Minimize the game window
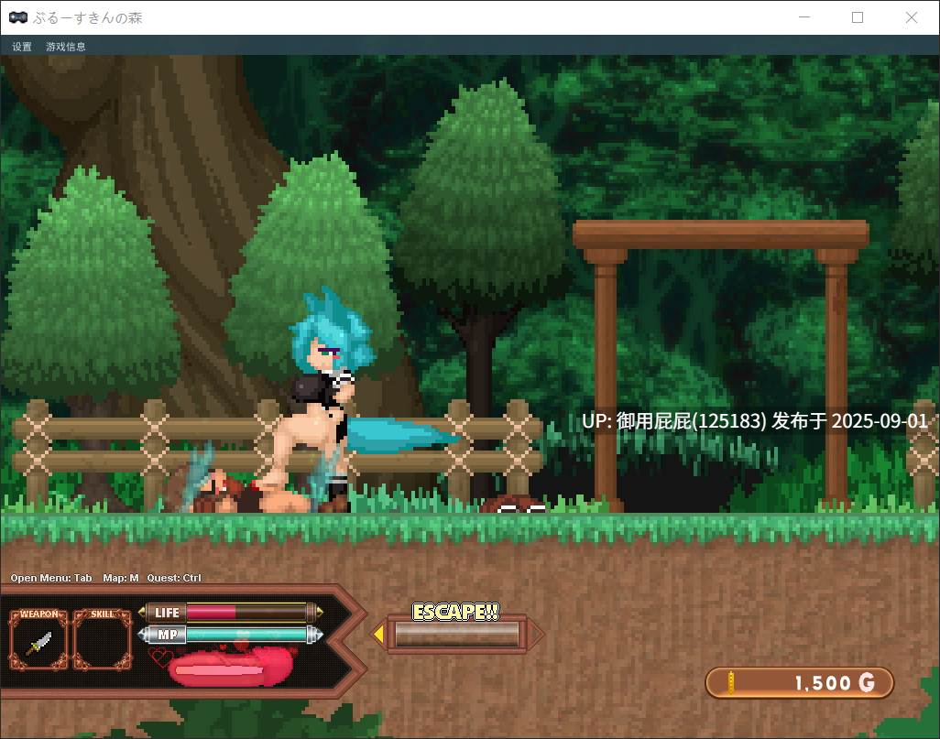The width and height of the screenshot is (940, 739). pyautogui.click(x=804, y=17)
